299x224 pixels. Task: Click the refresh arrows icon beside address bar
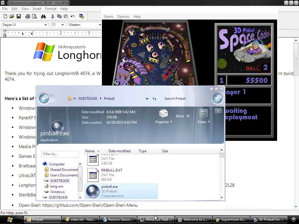pos(154,99)
